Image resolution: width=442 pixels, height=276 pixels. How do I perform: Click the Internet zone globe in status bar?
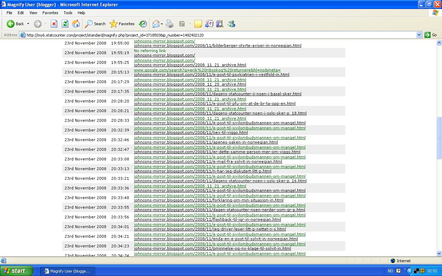[393, 261]
